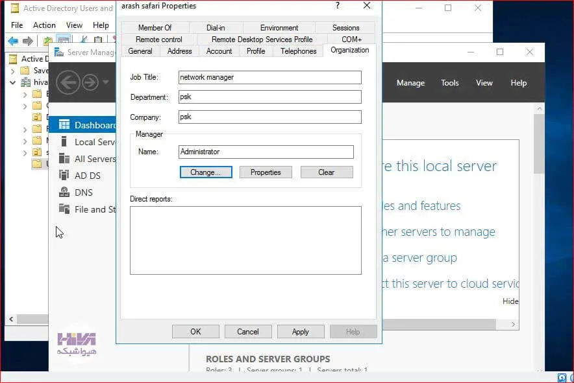
Task: Select the Local Server icon in sidebar
Action: click(64, 141)
